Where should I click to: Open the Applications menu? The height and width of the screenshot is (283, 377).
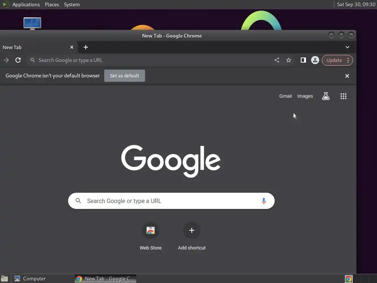click(26, 4)
